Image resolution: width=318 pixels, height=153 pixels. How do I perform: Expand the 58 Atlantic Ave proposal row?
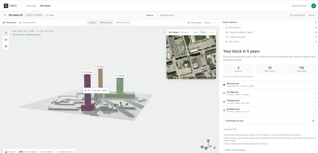click(315, 110)
